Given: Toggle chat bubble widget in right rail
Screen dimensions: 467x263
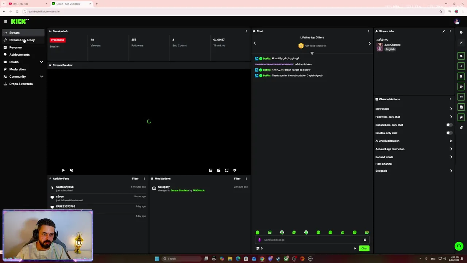Looking at the screenshot, I should (461, 87).
